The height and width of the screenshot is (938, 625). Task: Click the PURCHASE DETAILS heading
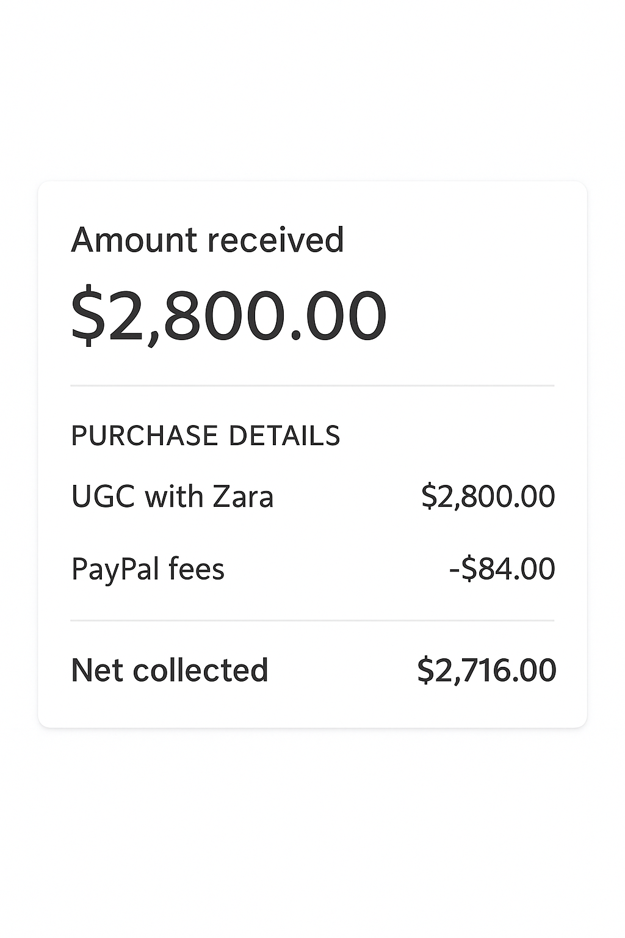206,436
